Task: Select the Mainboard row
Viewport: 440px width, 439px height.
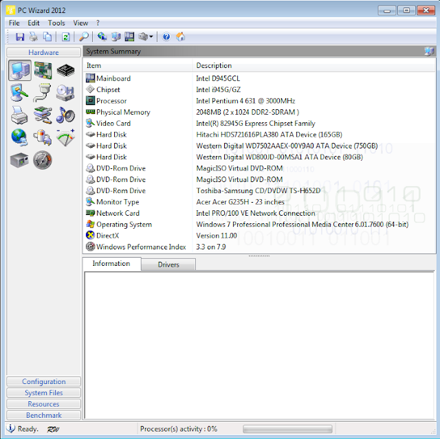Action: point(259,78)
